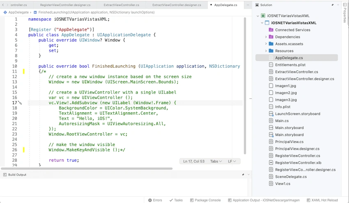
Task: Open the Errors pad
Action: coord(155,200)
